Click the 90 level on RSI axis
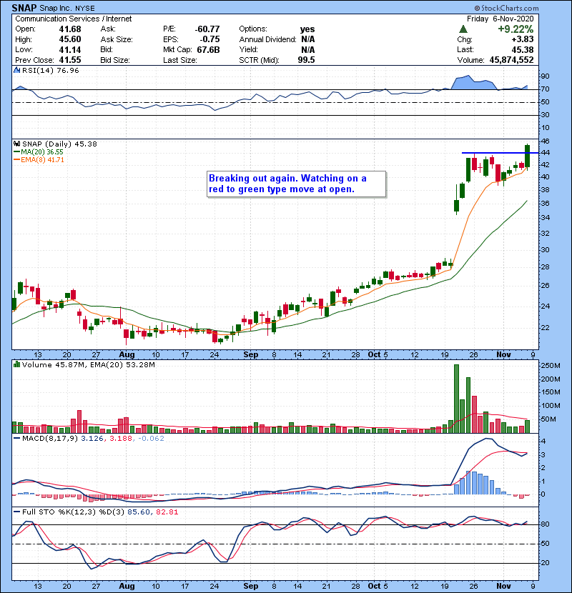Viewport: 572px width, 593px height. (545, 76)
